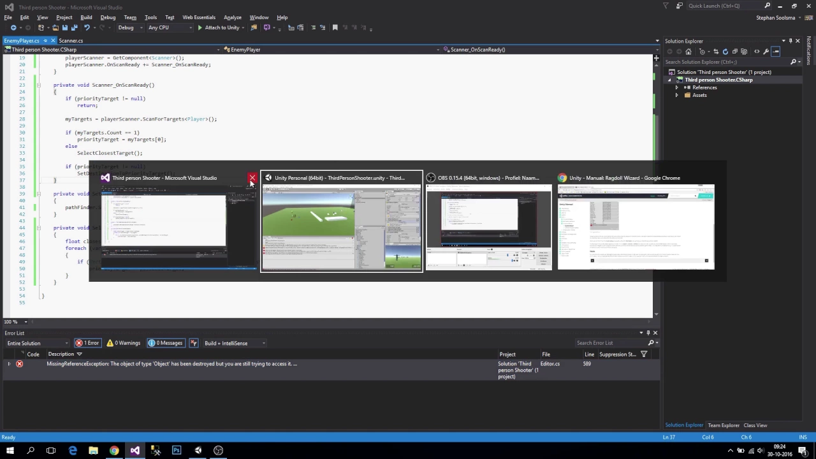Screen dimensions: 816x459
Task: Click the Solution Explorer Refresh icon
Action: (725, 52)
